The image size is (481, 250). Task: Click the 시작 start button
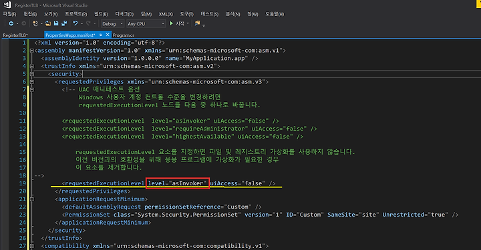point(180,23)
